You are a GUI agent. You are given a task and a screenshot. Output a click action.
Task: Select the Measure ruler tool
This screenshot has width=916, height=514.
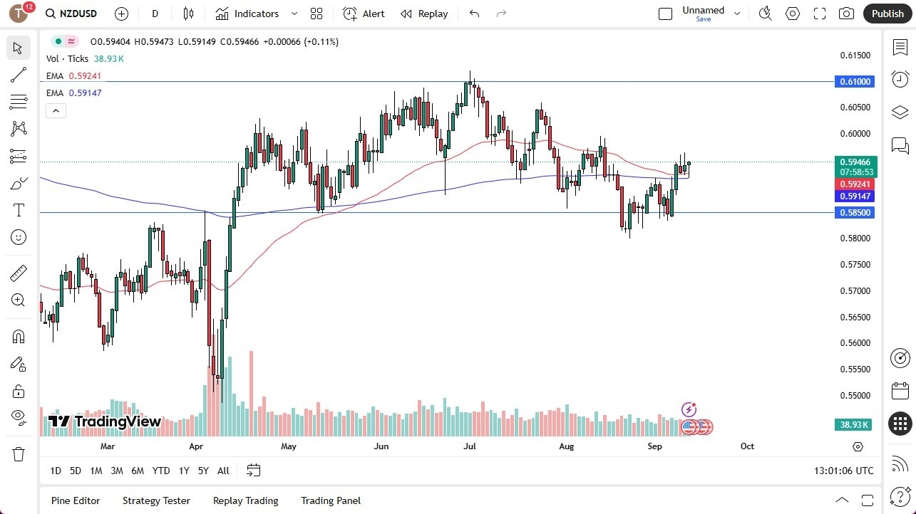tap(18, 273)
